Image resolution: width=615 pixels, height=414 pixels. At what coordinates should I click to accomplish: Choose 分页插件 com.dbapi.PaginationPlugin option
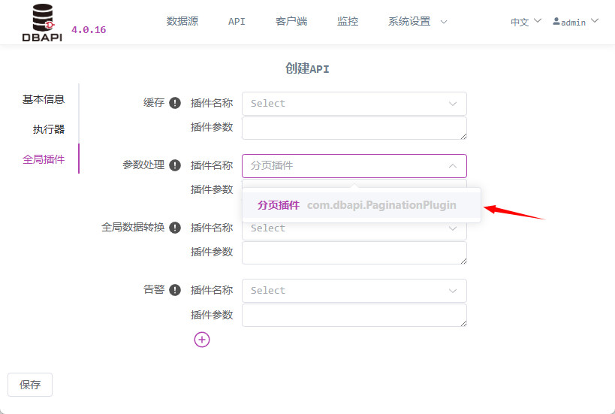click(x=361, y=205)
